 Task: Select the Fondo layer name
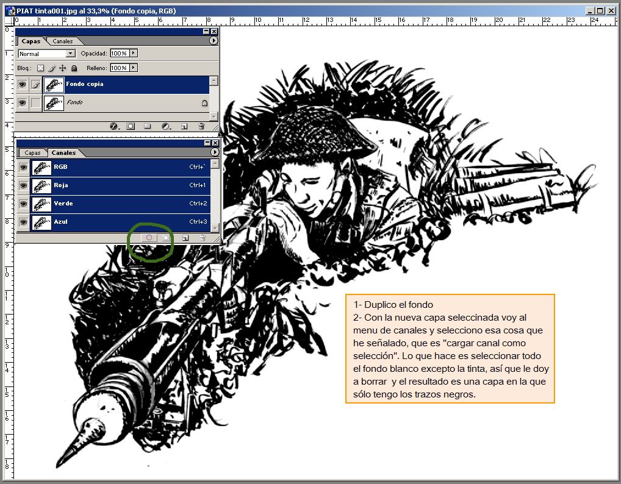pyautogui.click(x=74, y=102)
